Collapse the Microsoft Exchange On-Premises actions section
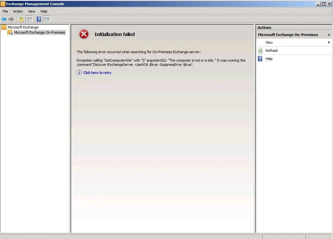This screenshot has height=239, width=333. pos(329,35)
